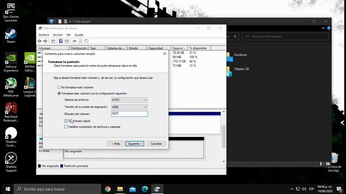Open GeForce Experience desktop shortcut
Viewport: 346px width, 194px height.
(11, 62)
